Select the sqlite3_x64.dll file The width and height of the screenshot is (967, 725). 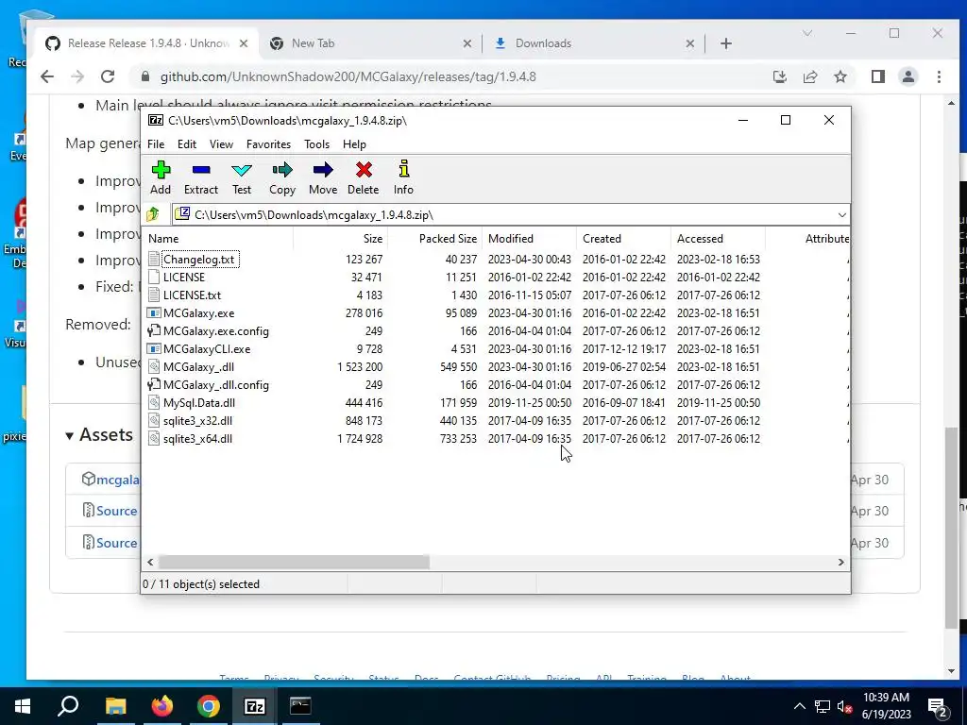(x=197, y=438)
